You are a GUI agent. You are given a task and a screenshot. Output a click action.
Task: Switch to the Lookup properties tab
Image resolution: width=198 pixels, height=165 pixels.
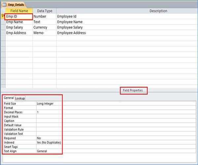click(20, 98)
